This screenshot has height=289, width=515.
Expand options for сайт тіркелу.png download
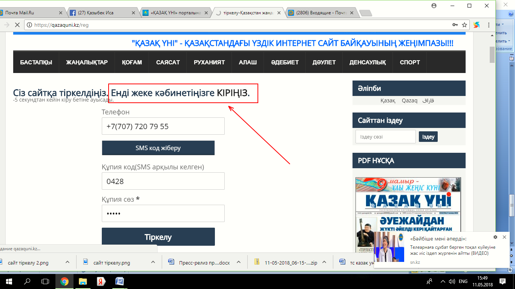(153, 262)
